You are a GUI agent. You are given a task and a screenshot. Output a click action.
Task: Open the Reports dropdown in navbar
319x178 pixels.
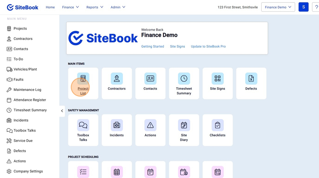[95, 7]
